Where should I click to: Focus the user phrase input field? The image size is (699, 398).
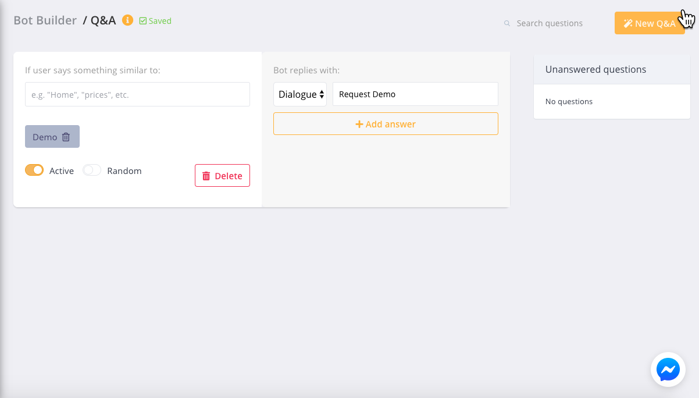point(137,94)
